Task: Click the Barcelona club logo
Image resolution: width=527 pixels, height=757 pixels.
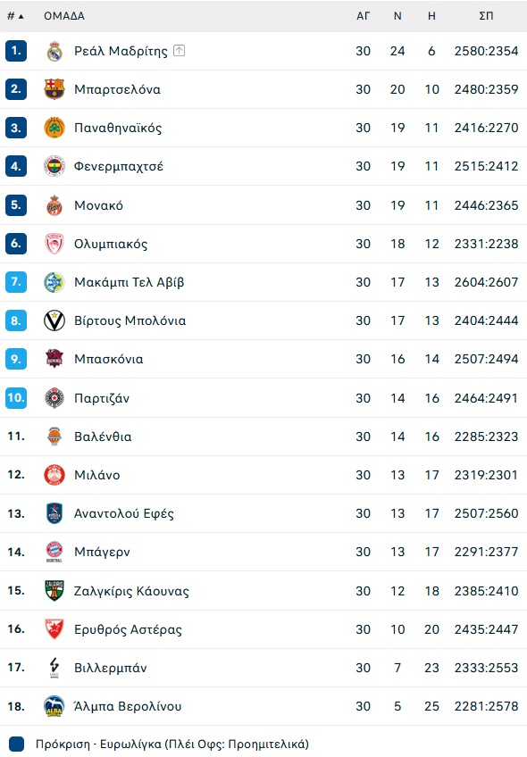Action: 54,89
